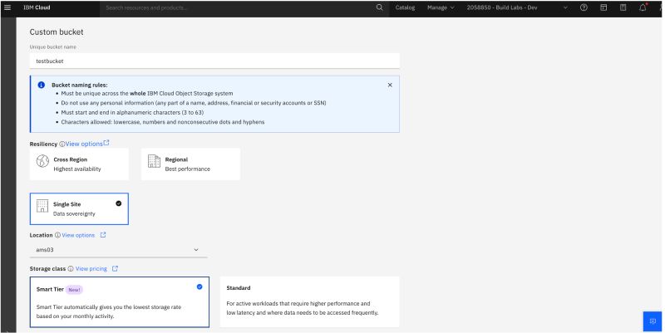This screenshot has height=333, width=665.
Task: Click text 'Highest availability'
Action: [77, 169]
